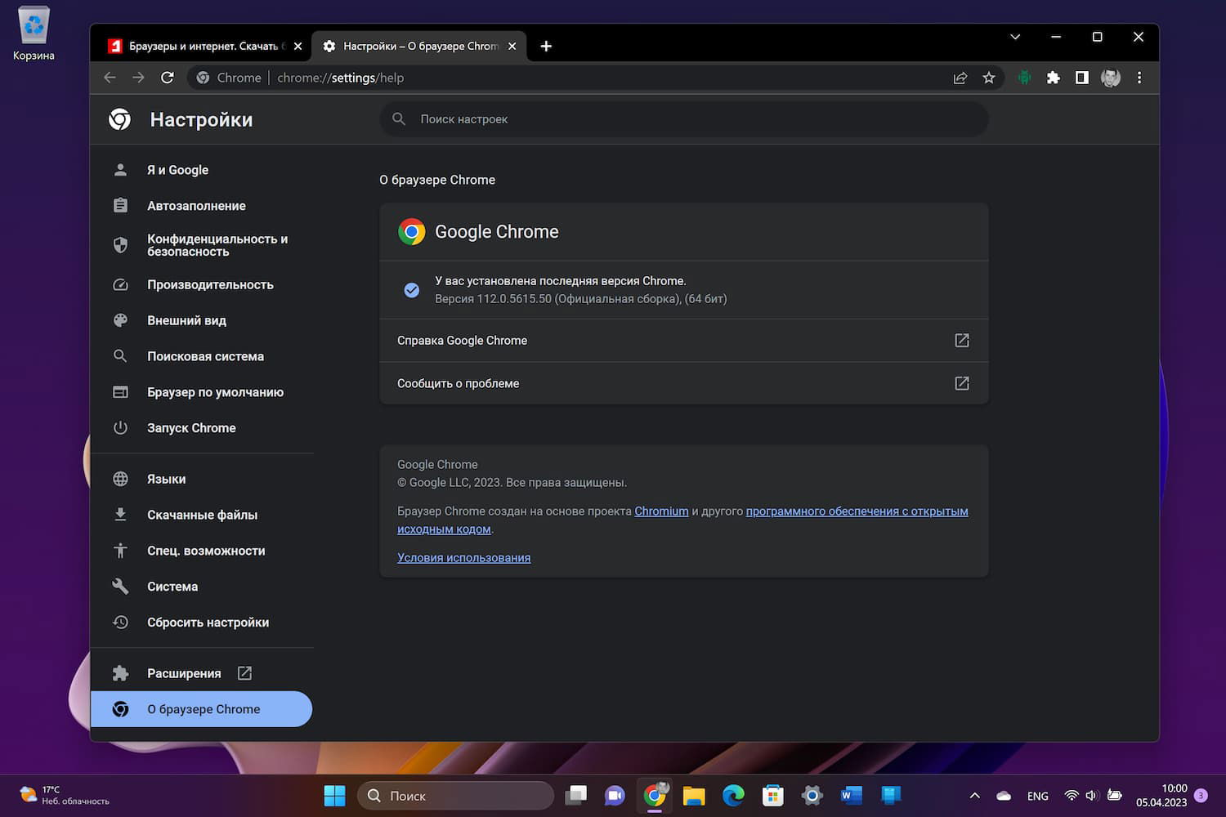Viewport: 1226px width, 817px height.
Task: Select the 'Корзина' recycle bin desktop icon
Action: (34, 33)
